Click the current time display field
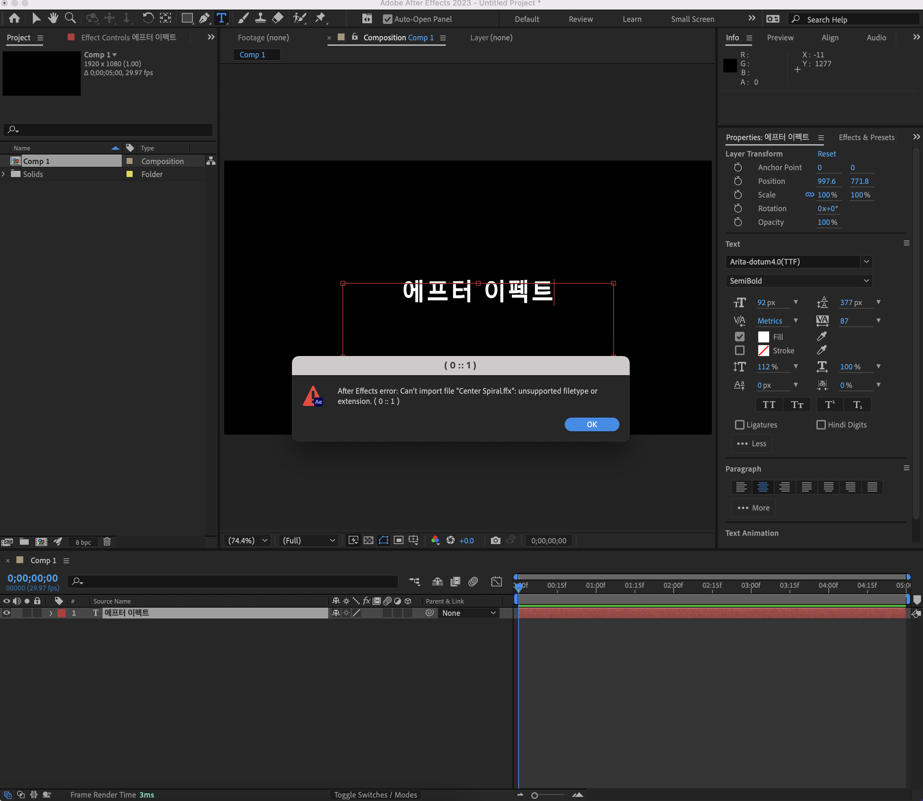 32,578
